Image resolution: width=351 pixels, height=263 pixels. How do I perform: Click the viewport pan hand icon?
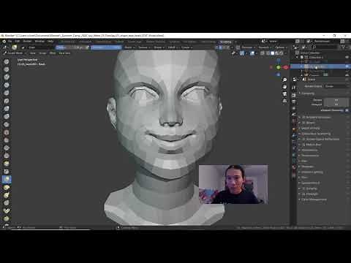click(x=284, y=87)
